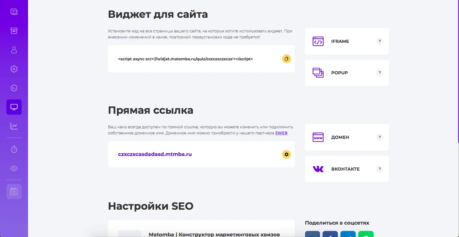Open help question mark for ДОМЕН
This screenshot has width=459, height=237.
[x=379, y=137]
